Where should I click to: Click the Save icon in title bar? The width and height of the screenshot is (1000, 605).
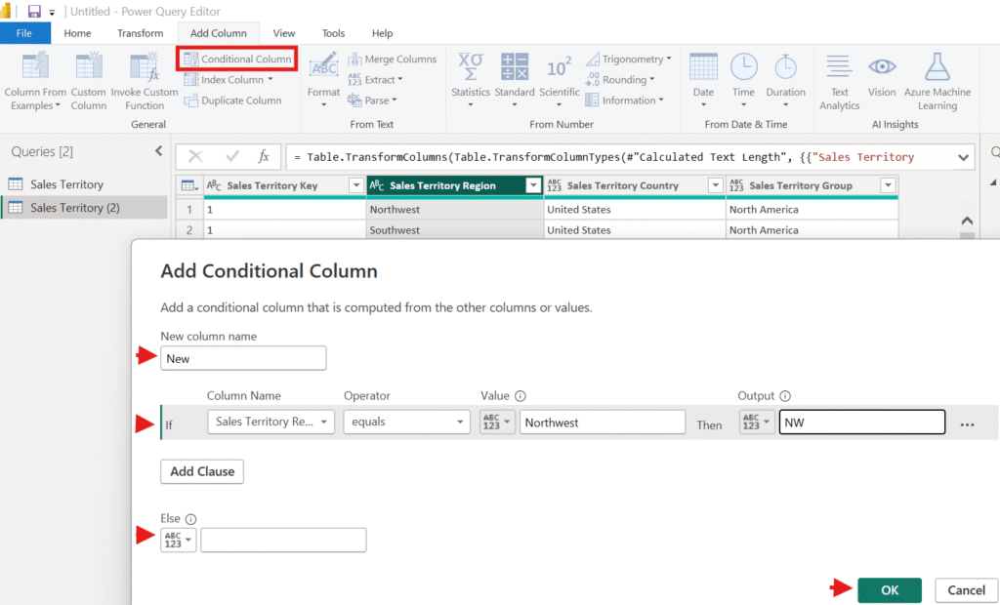point(34,12)
